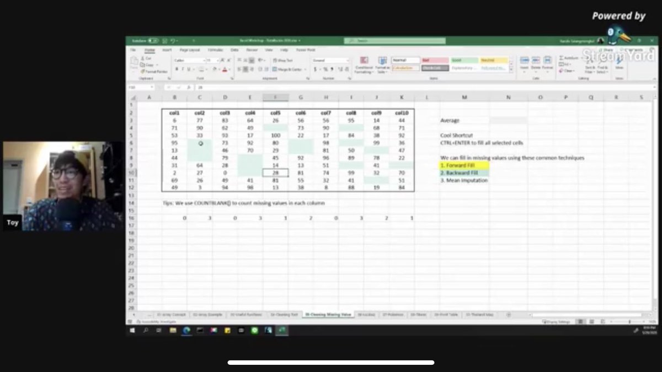The height and width of the screenshot is (372, 662).
Task: Toggle Italic formatting
Action: coord(183,69)
